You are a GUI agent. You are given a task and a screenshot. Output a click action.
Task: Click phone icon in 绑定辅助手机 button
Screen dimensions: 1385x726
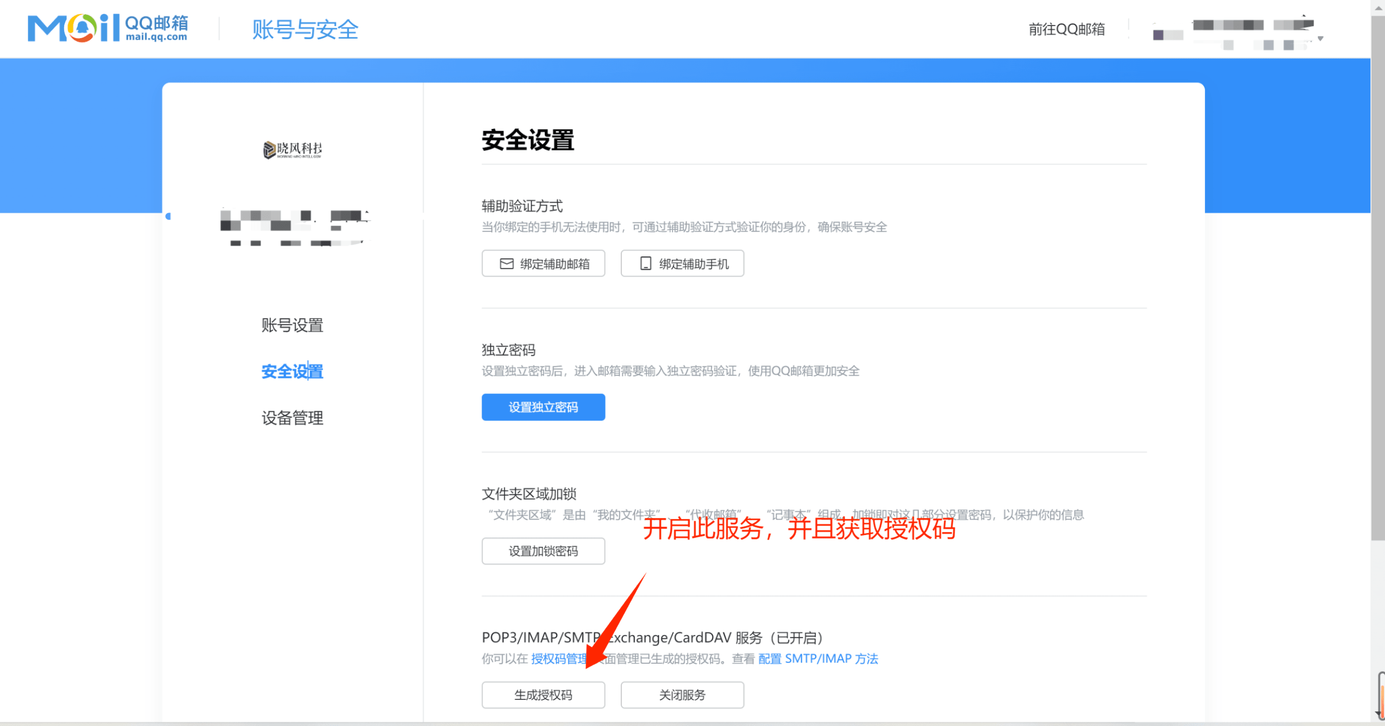645,264
